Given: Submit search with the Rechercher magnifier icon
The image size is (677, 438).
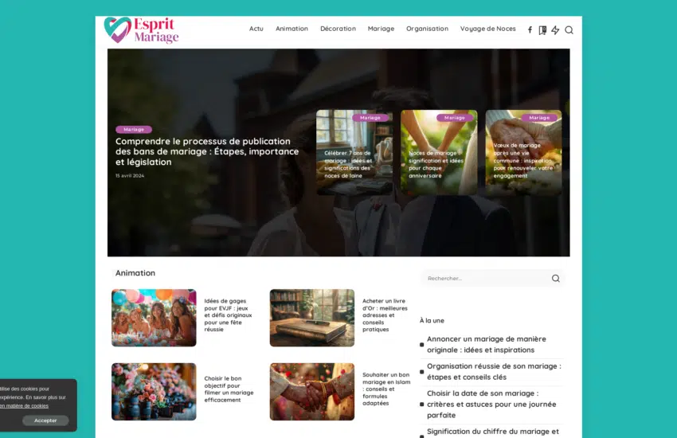Looking at the screenshot, I should (555, 279).
